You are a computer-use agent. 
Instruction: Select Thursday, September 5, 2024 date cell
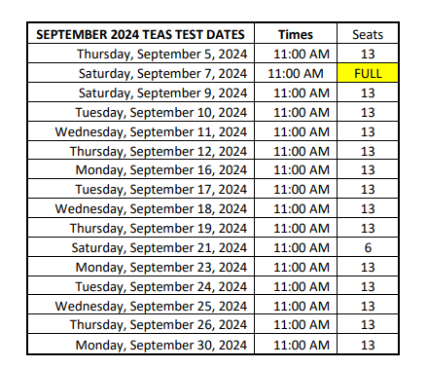[x=141, y=54]
